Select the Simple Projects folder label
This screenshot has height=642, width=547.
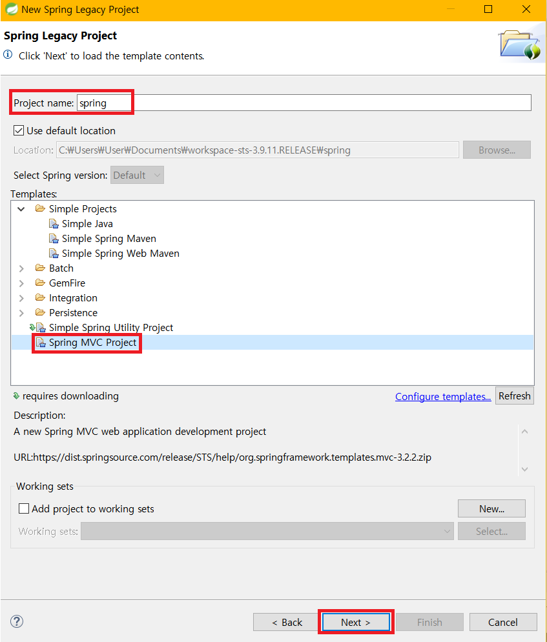83,209
